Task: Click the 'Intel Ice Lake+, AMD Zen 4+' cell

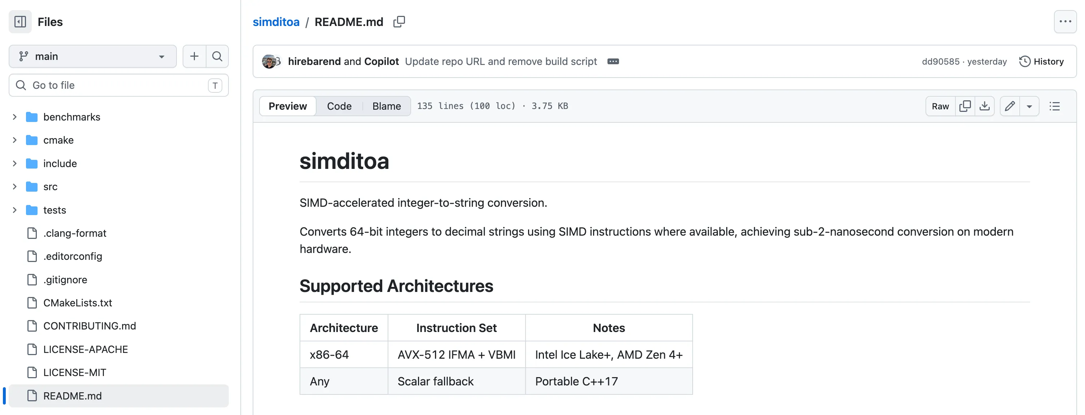Action: pos(609,355)
